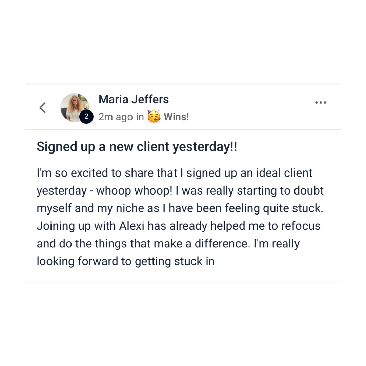
Task: Click the party face emoji icon
Action: tap(154, 117)
